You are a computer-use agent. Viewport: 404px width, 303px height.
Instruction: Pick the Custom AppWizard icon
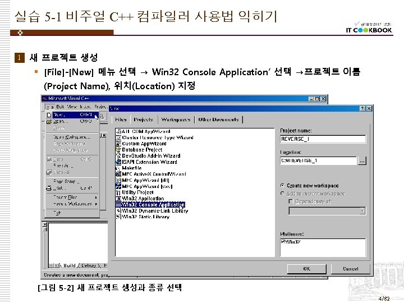pyautogui.click(x=118, y=144)
